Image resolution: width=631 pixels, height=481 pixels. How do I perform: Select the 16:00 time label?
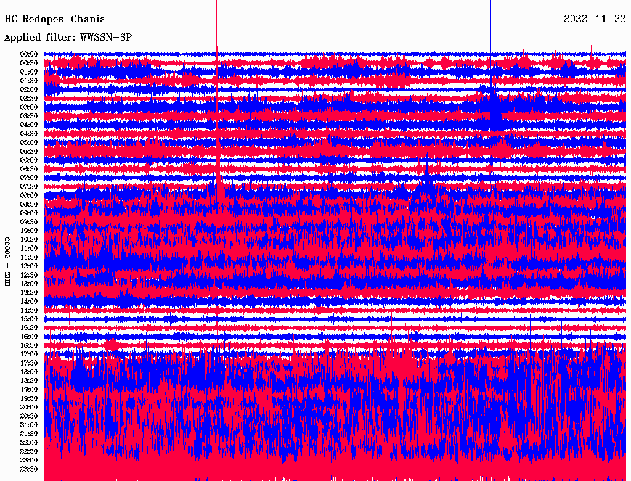[29, 337]
